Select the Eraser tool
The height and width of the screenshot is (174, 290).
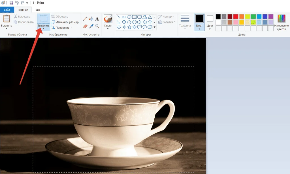85,26
